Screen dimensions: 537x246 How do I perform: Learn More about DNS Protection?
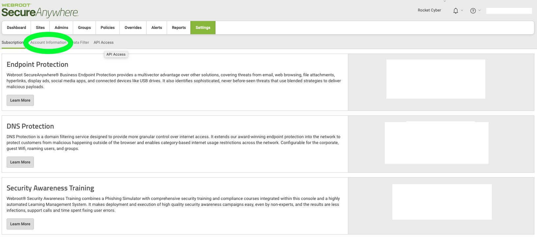click(20, 162)
